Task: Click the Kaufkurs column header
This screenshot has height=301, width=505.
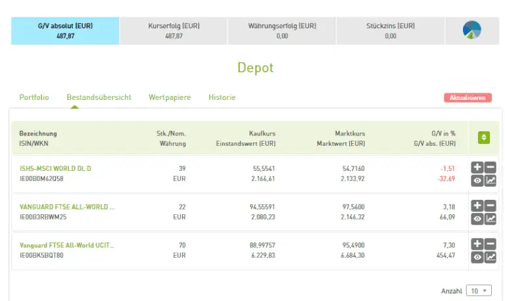Action: 262,133
